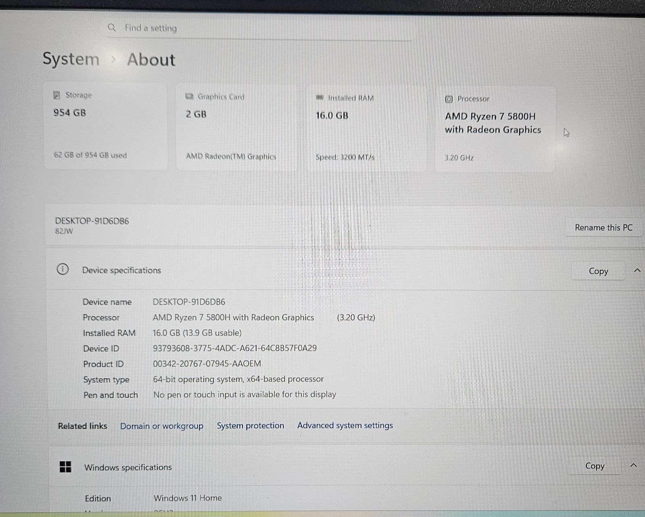Click the Storage drive icon
Screen dimensions: 645x517
(57, 95)
